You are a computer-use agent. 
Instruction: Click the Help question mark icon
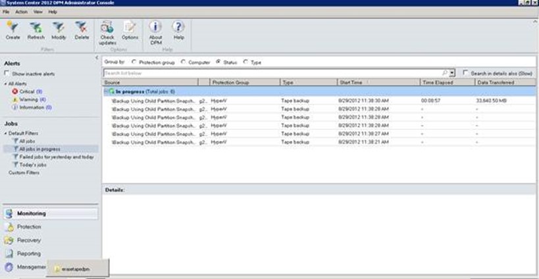coord(178,27)
